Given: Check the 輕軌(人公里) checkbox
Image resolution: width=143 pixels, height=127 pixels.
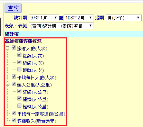Looking at the screenshot, I should point(19,106).
